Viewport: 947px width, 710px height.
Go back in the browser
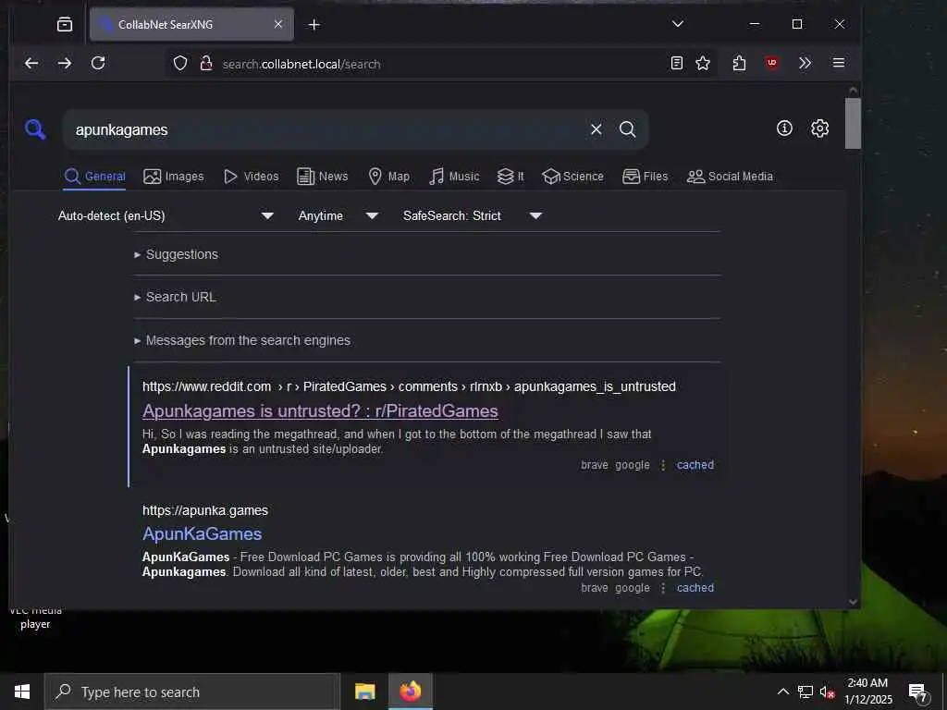click(x=31, y=64)
